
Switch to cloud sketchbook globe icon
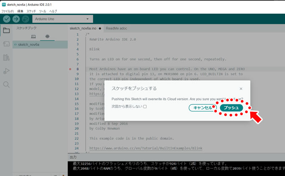(x=47, y=36)
